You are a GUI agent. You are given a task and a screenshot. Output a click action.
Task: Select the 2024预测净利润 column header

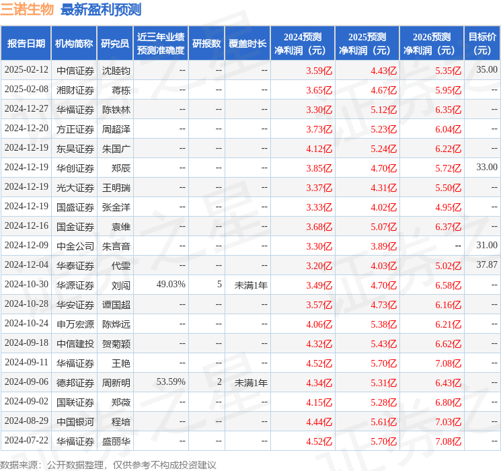(x=303, y=43)
